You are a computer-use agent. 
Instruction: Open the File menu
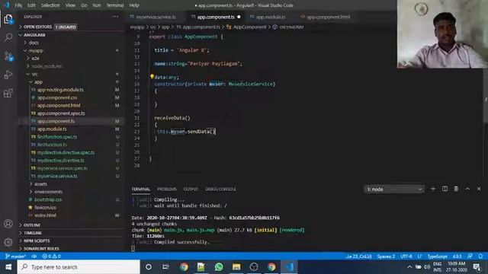[x=18, y=5]
